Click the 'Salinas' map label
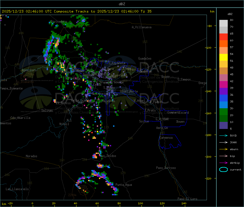 coord(47,110)
